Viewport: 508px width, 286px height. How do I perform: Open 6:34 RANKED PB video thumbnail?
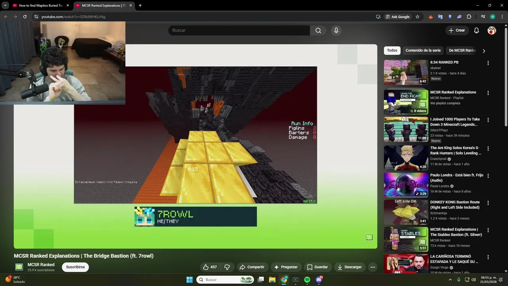[x=406, y=72]
